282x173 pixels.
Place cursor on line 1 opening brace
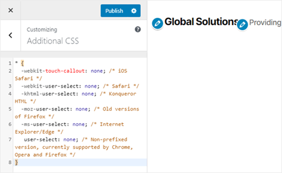click(x=22, y=63)
